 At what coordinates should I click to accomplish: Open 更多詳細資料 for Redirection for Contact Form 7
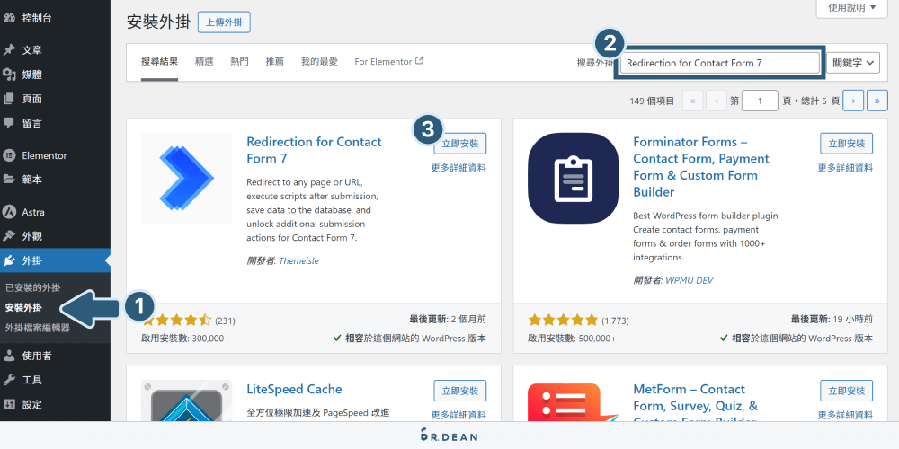coord(458,168)
